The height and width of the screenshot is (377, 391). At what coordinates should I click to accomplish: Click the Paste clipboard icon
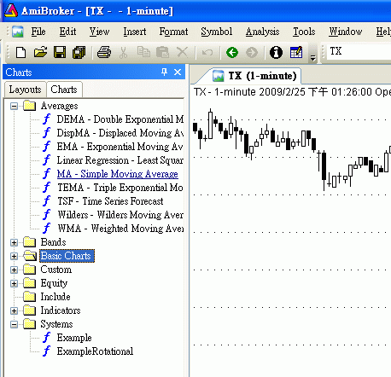coord(162,53)
